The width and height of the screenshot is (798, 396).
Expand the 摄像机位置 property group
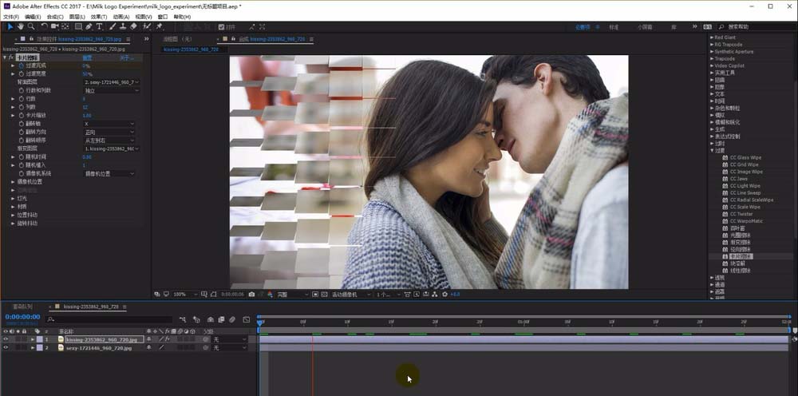pyautogui.click(x=13, y=181)
